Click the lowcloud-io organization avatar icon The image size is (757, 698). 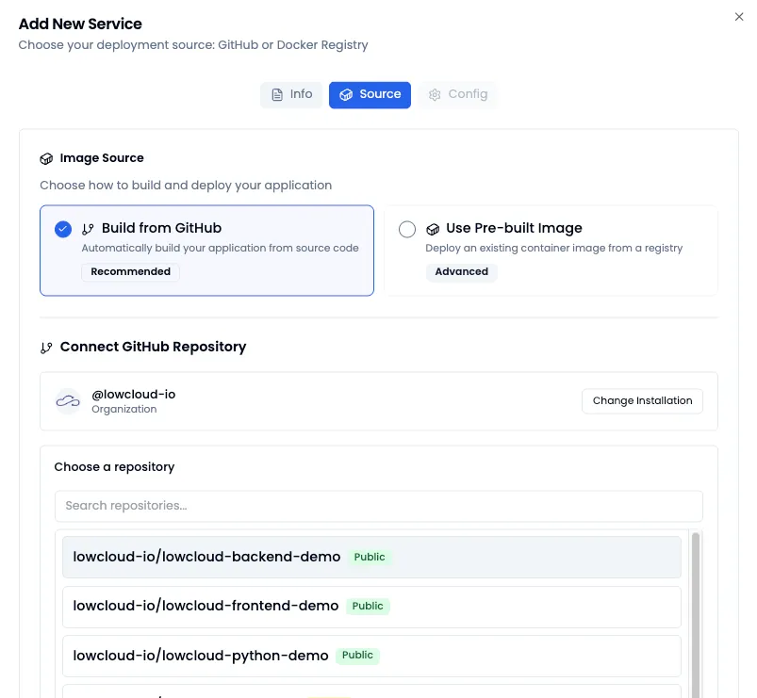[68, 401]
